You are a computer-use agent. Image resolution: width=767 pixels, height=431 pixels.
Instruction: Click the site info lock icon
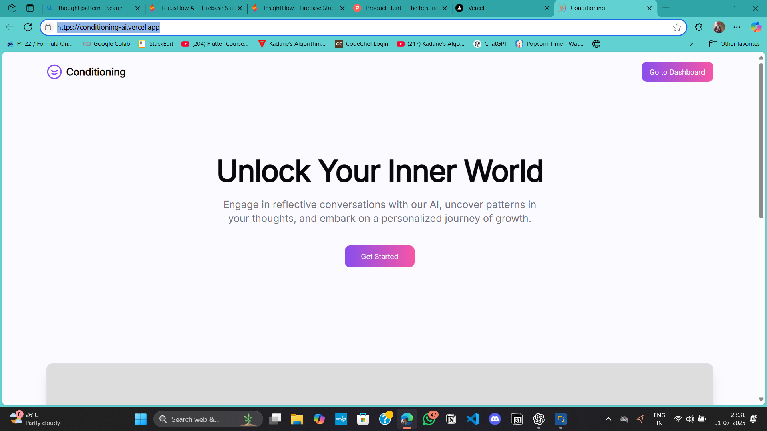48,27
